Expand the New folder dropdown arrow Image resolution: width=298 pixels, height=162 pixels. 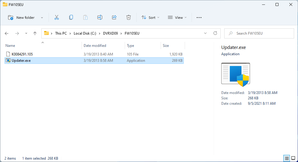coord(42,18)
